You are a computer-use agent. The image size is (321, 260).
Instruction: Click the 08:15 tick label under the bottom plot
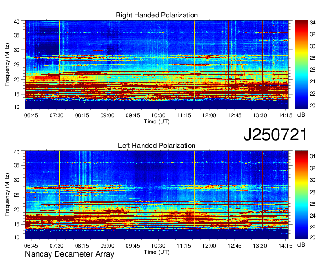coord(82,246)
